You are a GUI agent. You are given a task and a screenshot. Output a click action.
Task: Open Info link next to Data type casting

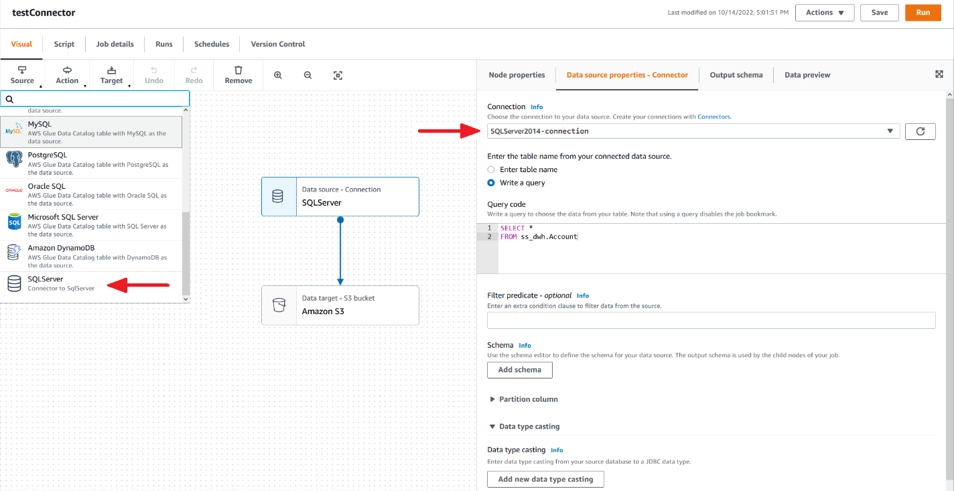[x=557, y=450]
